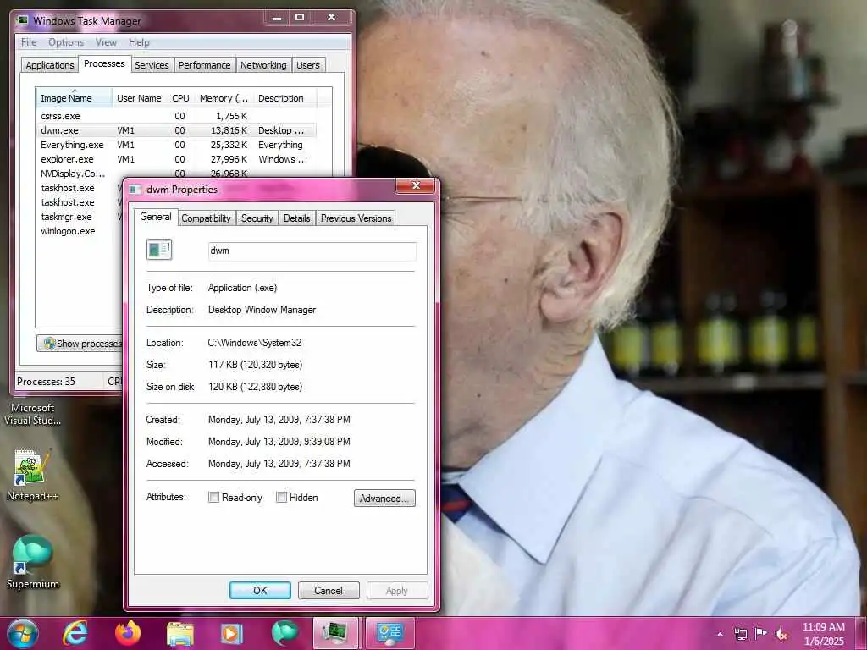Screen dimensions: 867x650
Task: Open the Action Center flag icon
Action: point(761,634)
